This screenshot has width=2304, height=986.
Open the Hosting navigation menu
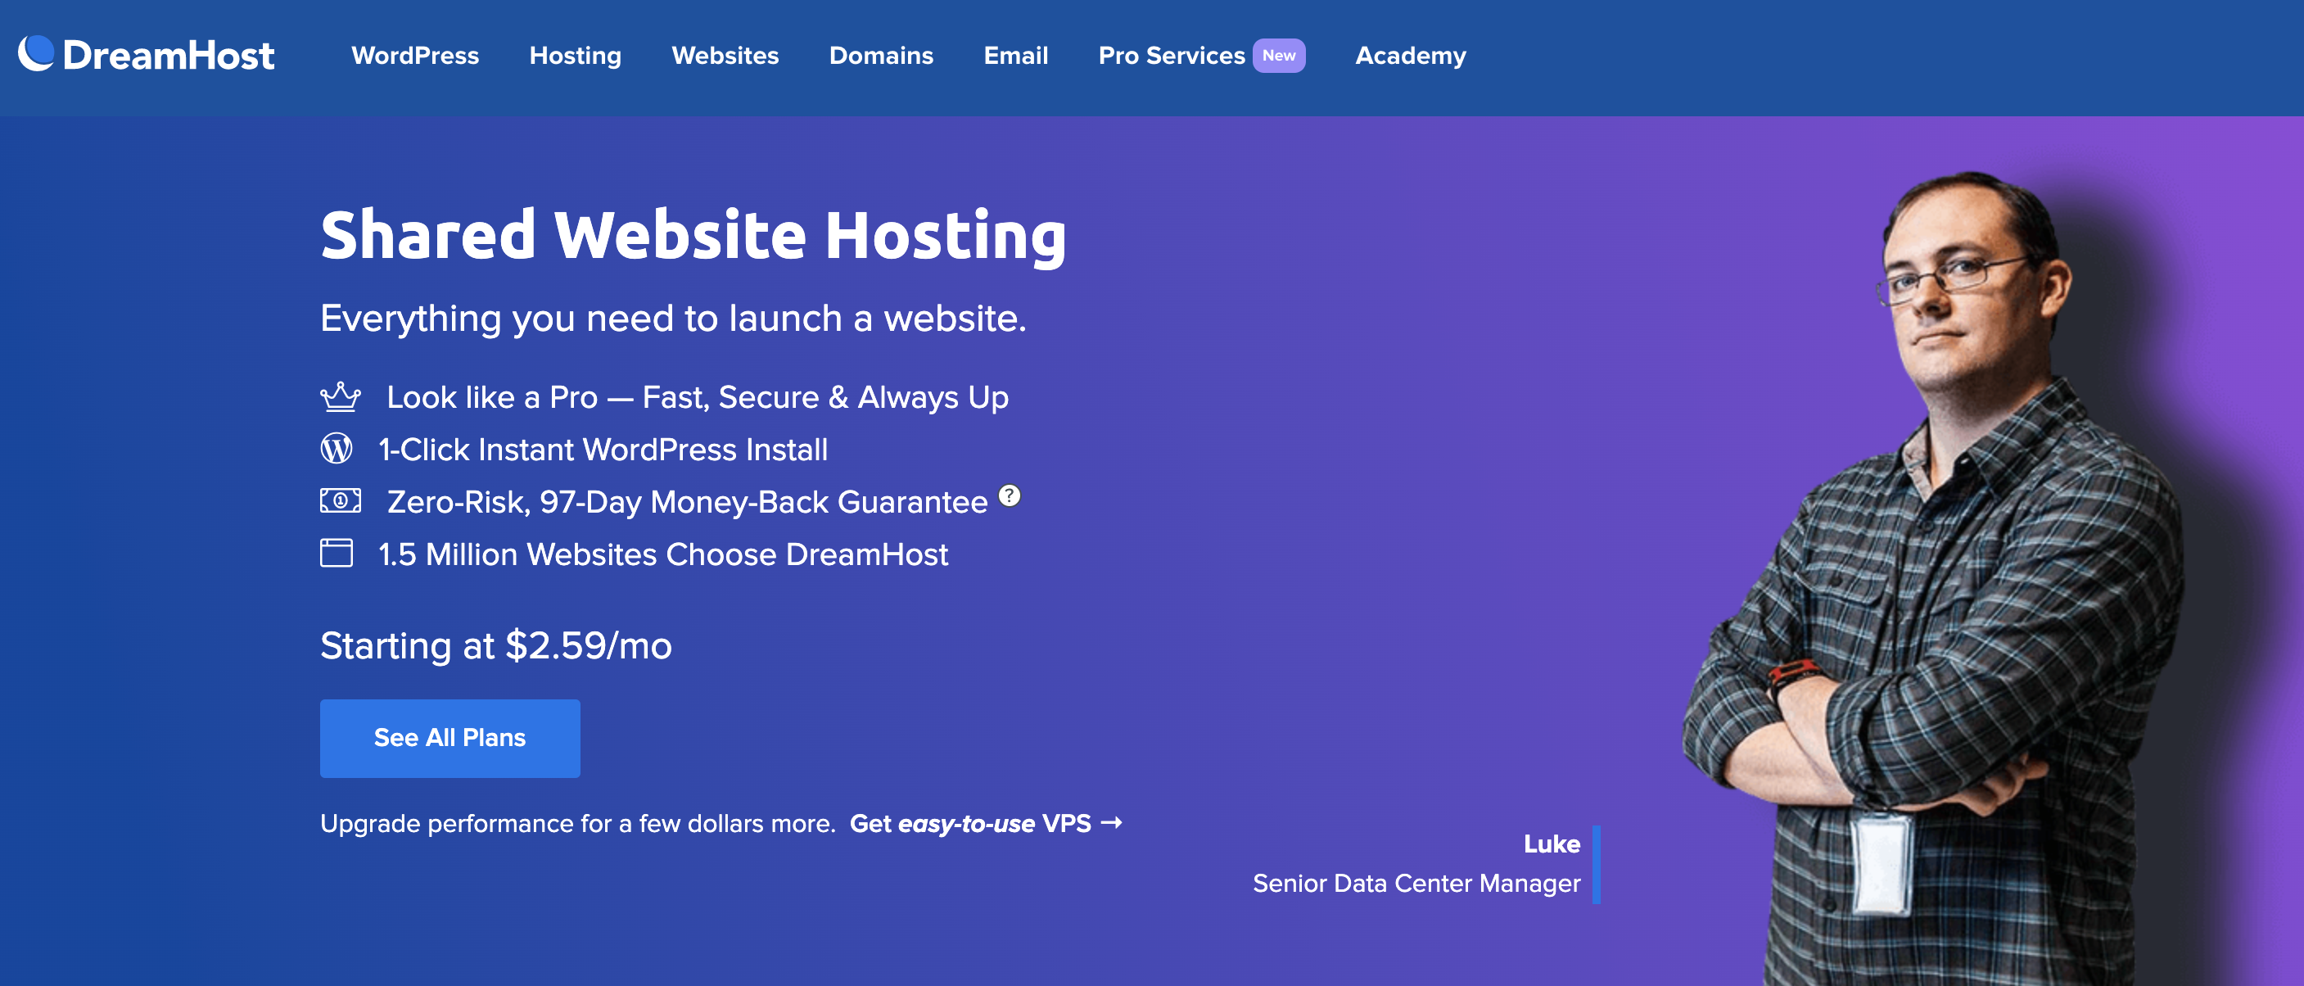575,56
